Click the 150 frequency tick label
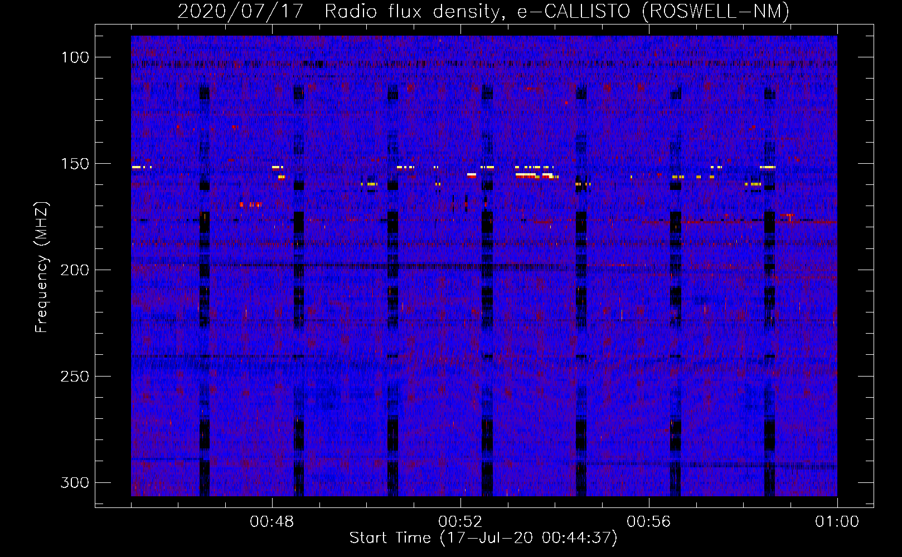 (75, 164)
